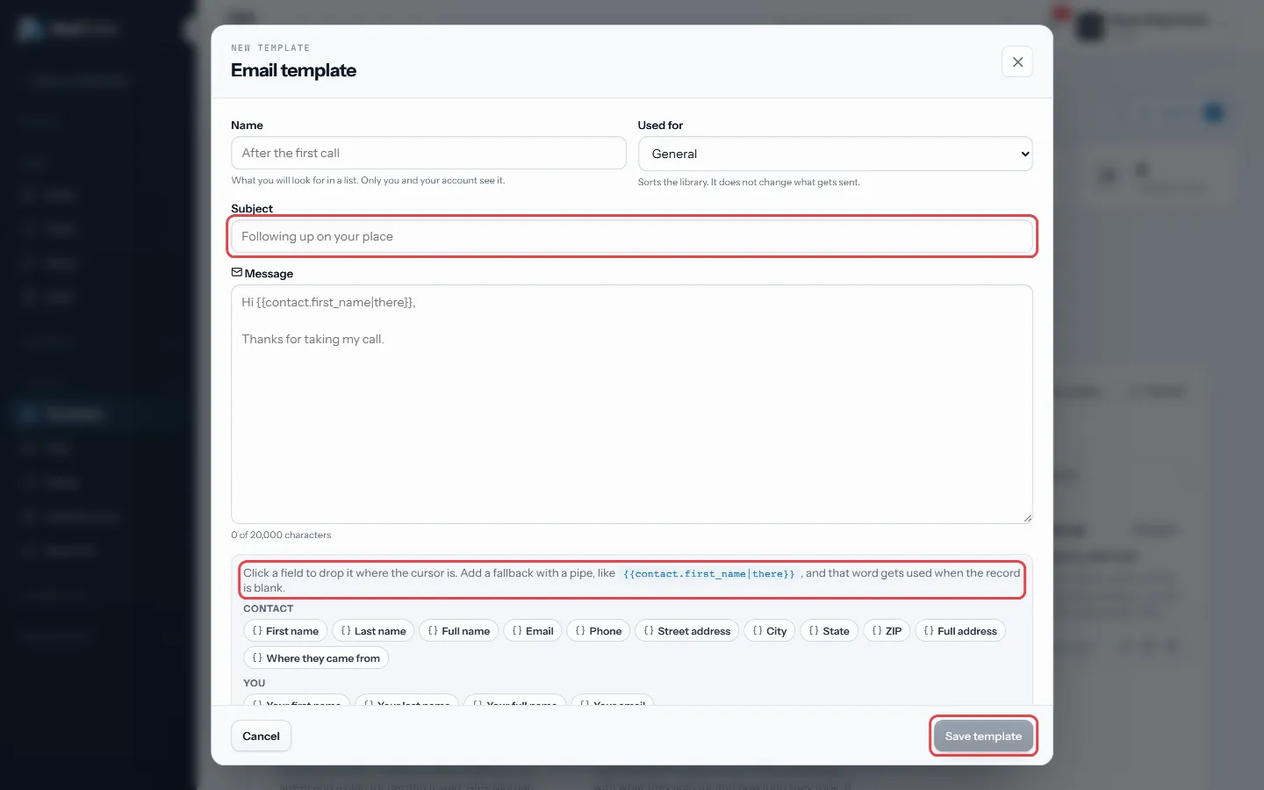Screen dimensions: 1264x790
Task: Add the Phone merge field
Action: point(599,631)
